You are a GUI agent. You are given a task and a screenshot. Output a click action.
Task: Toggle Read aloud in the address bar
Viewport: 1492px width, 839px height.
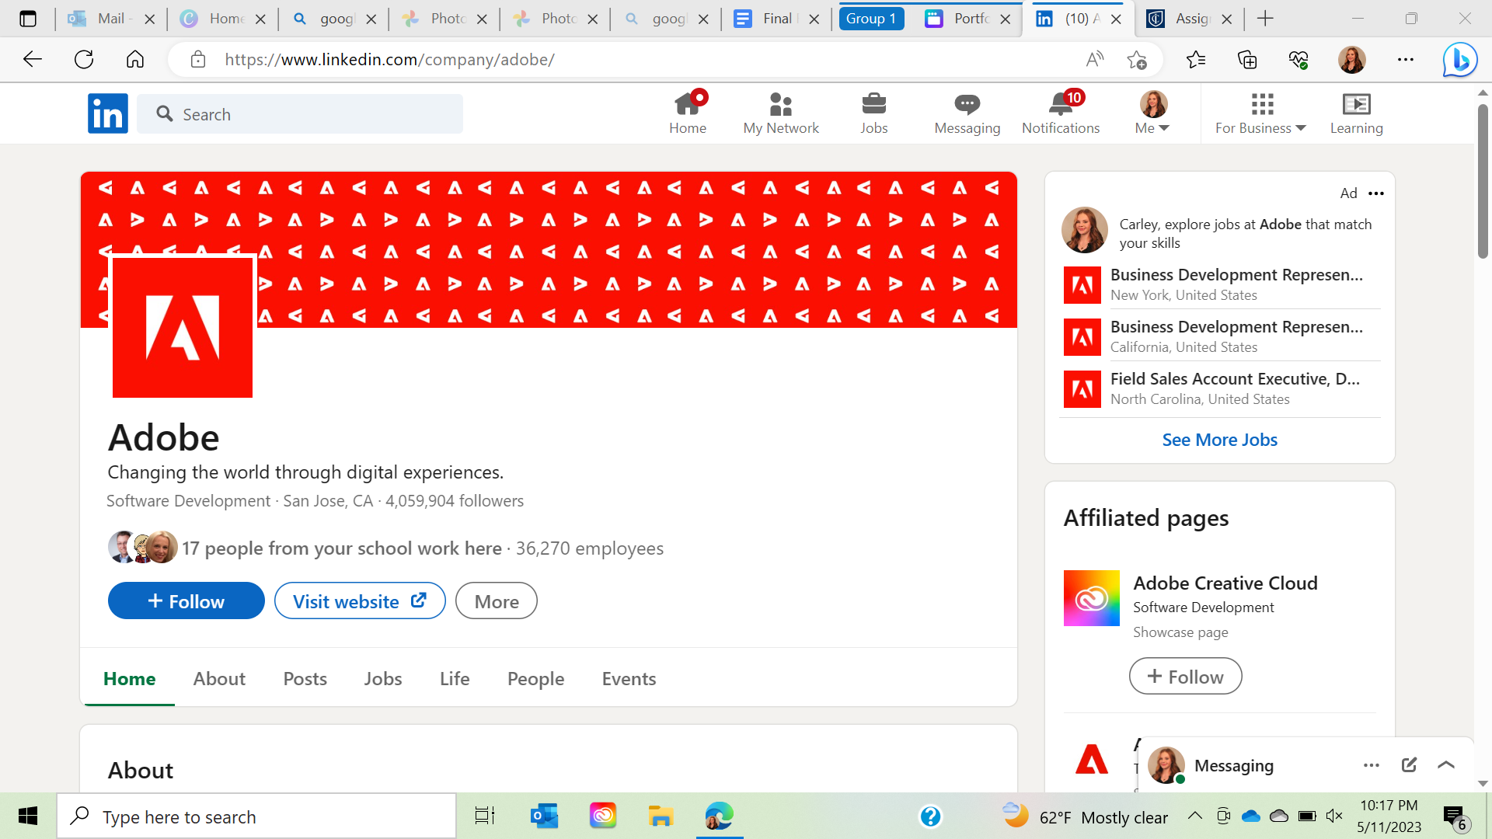pyautogui.click(x=1095, y=59)
